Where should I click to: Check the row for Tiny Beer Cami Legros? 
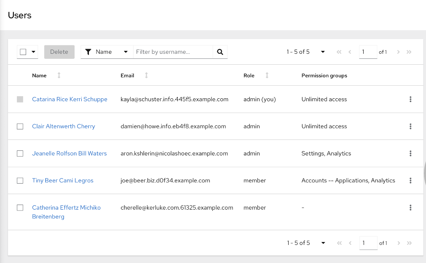[x=20, y=181]
